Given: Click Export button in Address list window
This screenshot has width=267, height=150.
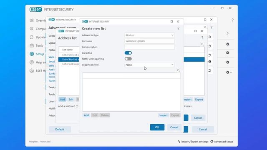Looking at the screenshot, I should pos(199,99).
